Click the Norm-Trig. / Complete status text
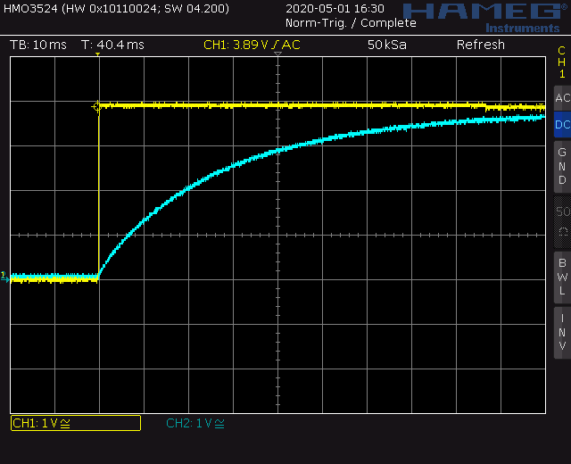Screen dimensions: 571x464 pyautogui.click(x=351, y=23)
